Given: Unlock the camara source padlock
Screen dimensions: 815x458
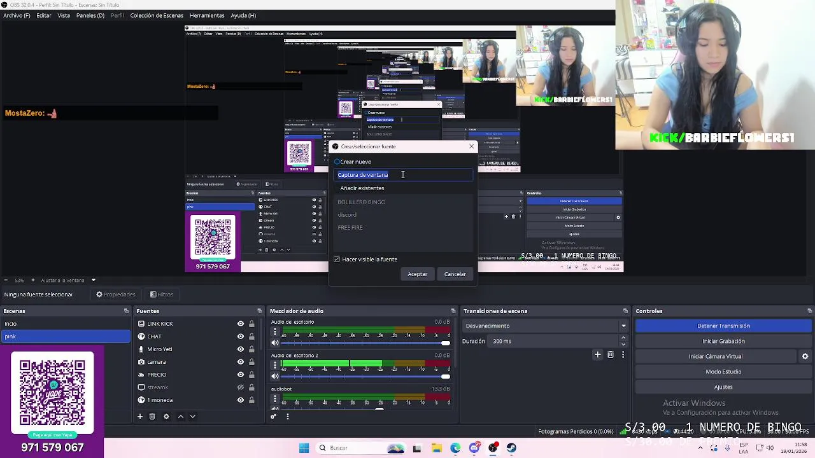Looking at the screenshot, I should click(x=252, y=362).
